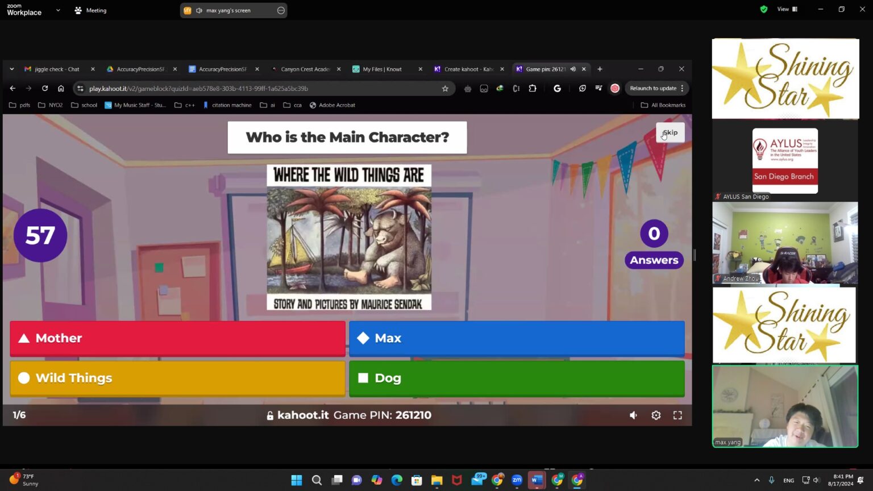Click the green Zoom encryption shield icon
The width and height of the screenshot is (873, 491).
point(764,9)
